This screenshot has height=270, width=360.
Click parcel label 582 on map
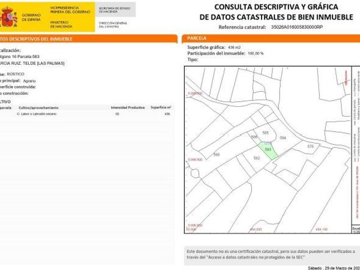[256, 158]
